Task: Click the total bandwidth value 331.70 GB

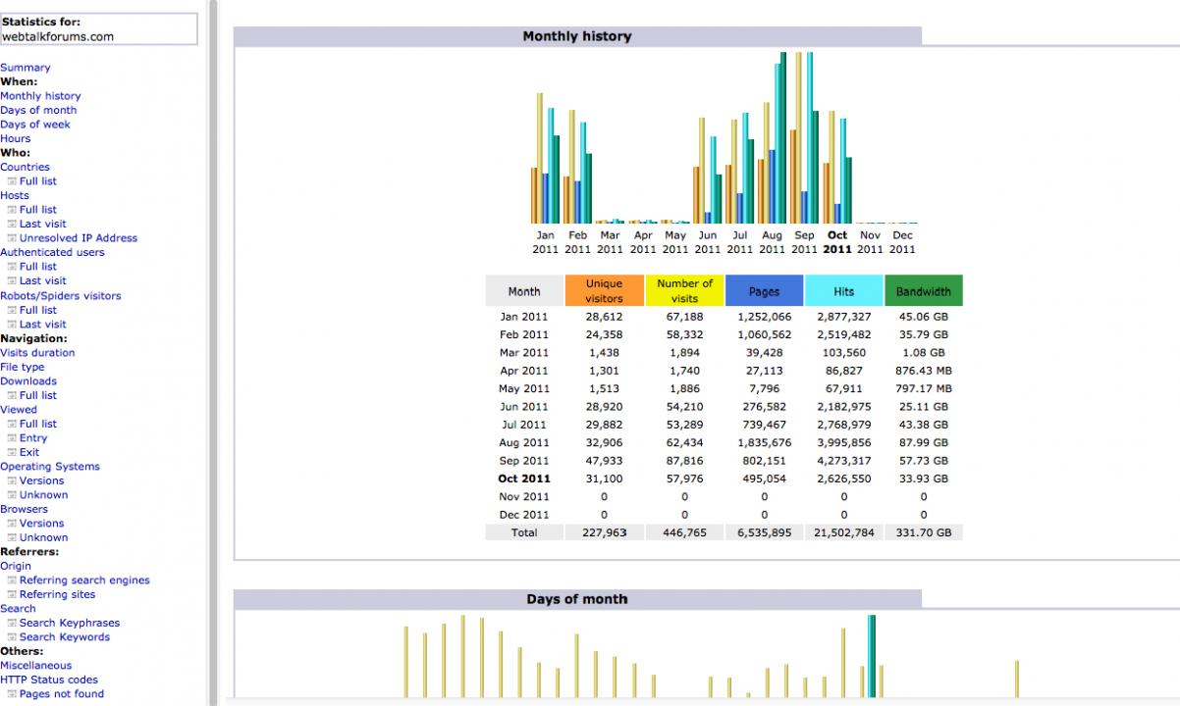Action: click(x=924, y=532)
